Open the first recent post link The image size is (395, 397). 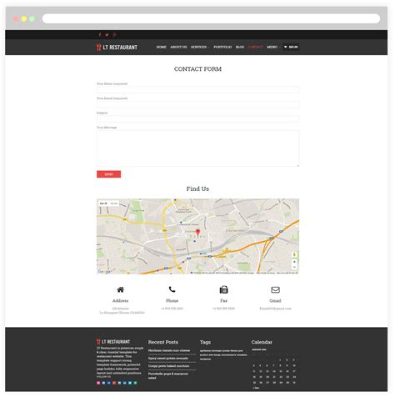click(x=169, y=350)
